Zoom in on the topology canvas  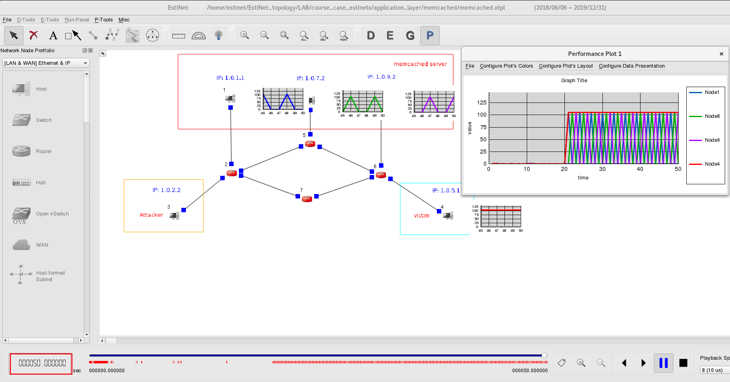click(245, 35)
